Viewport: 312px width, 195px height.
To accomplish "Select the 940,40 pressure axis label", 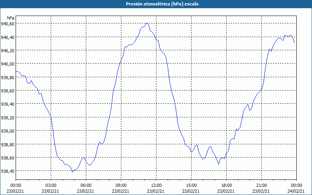I will click(7, 37).
